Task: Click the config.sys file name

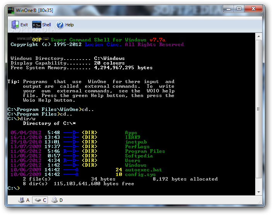Action: point(140,174)
